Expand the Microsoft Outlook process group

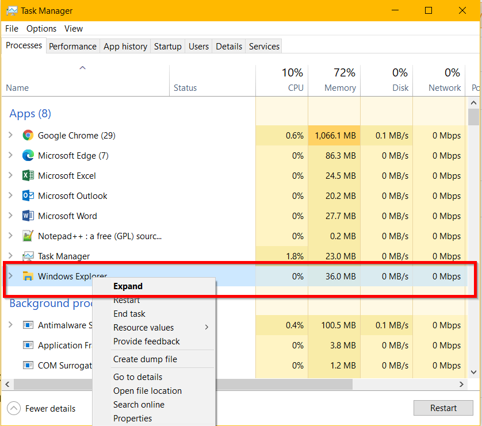click(x=10, y=195)
